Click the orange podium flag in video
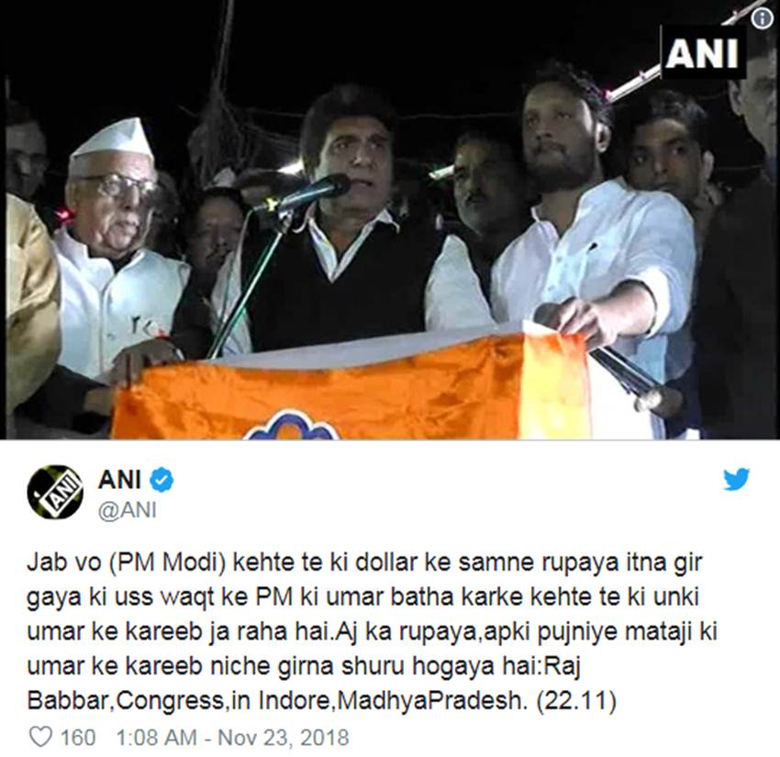This screenshot has width=780, height=757. 348,388
